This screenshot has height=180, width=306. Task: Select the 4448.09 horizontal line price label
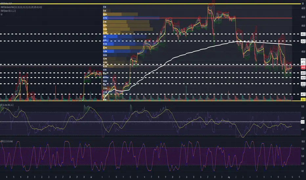[x=303, y=78]
